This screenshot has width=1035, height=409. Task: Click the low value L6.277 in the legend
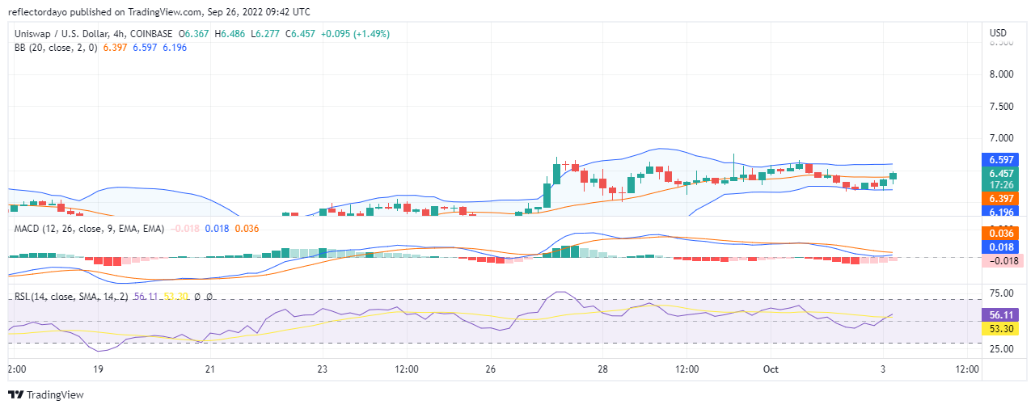coord(266,34)
